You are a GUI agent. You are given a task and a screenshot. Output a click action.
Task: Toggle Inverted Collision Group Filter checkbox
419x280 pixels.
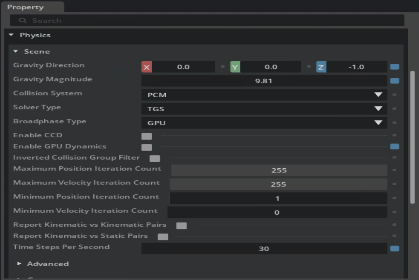point(155,158)
